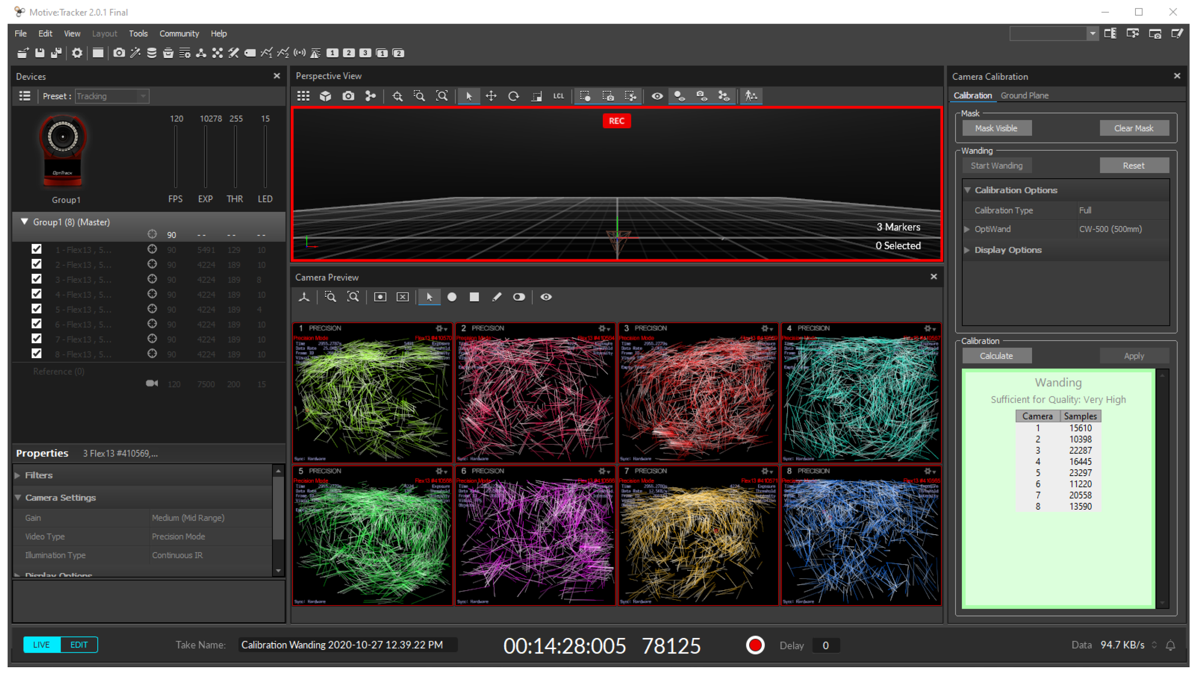
Task: Click the rotate tool in Perspective View toolbar
Action: tap(513, 97)
